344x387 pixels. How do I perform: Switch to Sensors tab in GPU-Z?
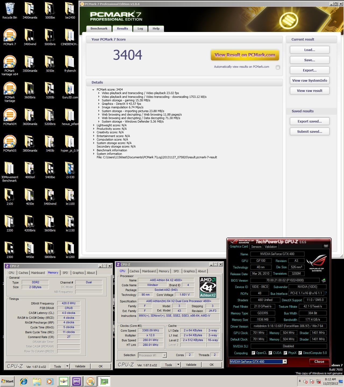click(x=256, y=247)
